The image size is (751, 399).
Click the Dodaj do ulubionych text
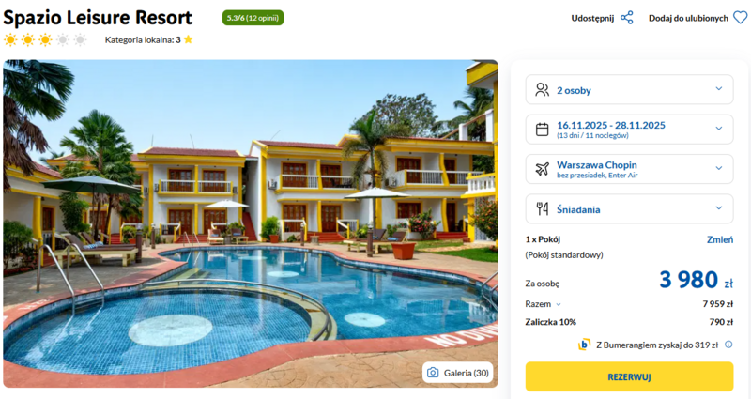pyautogui.click(x=688, y=18)
